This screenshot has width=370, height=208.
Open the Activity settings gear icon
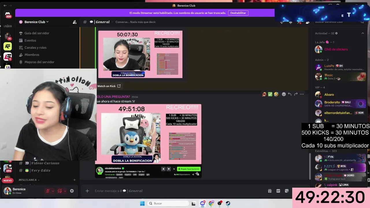coord(336,33)
